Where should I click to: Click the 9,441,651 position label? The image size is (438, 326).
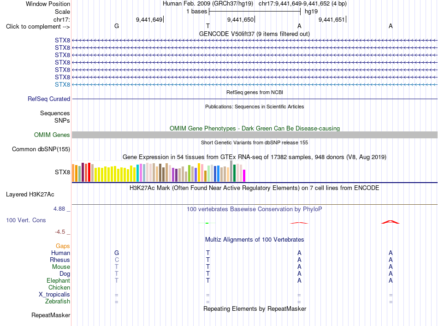(332, 19)
